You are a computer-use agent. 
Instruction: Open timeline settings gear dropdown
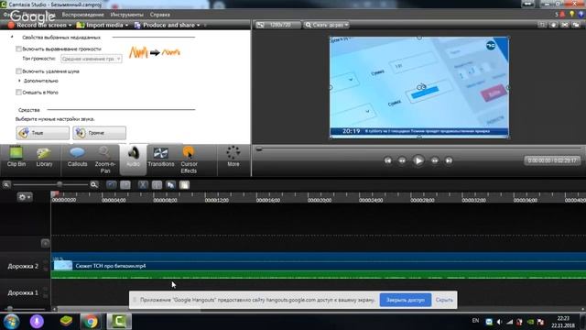[x=25, y=197]
